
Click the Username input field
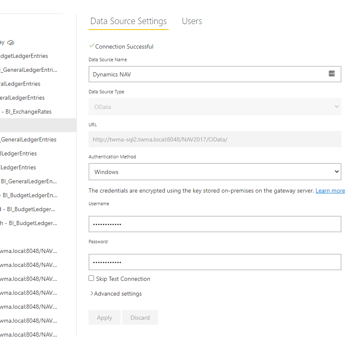pos(215,224)
